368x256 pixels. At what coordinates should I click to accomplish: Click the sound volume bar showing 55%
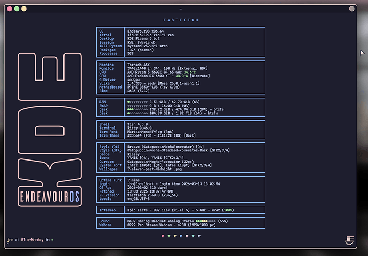[x=205, y=221]
